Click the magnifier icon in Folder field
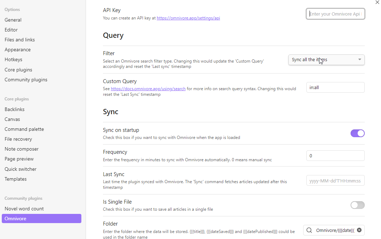This screenshot has width=381, height=239. 309,230
